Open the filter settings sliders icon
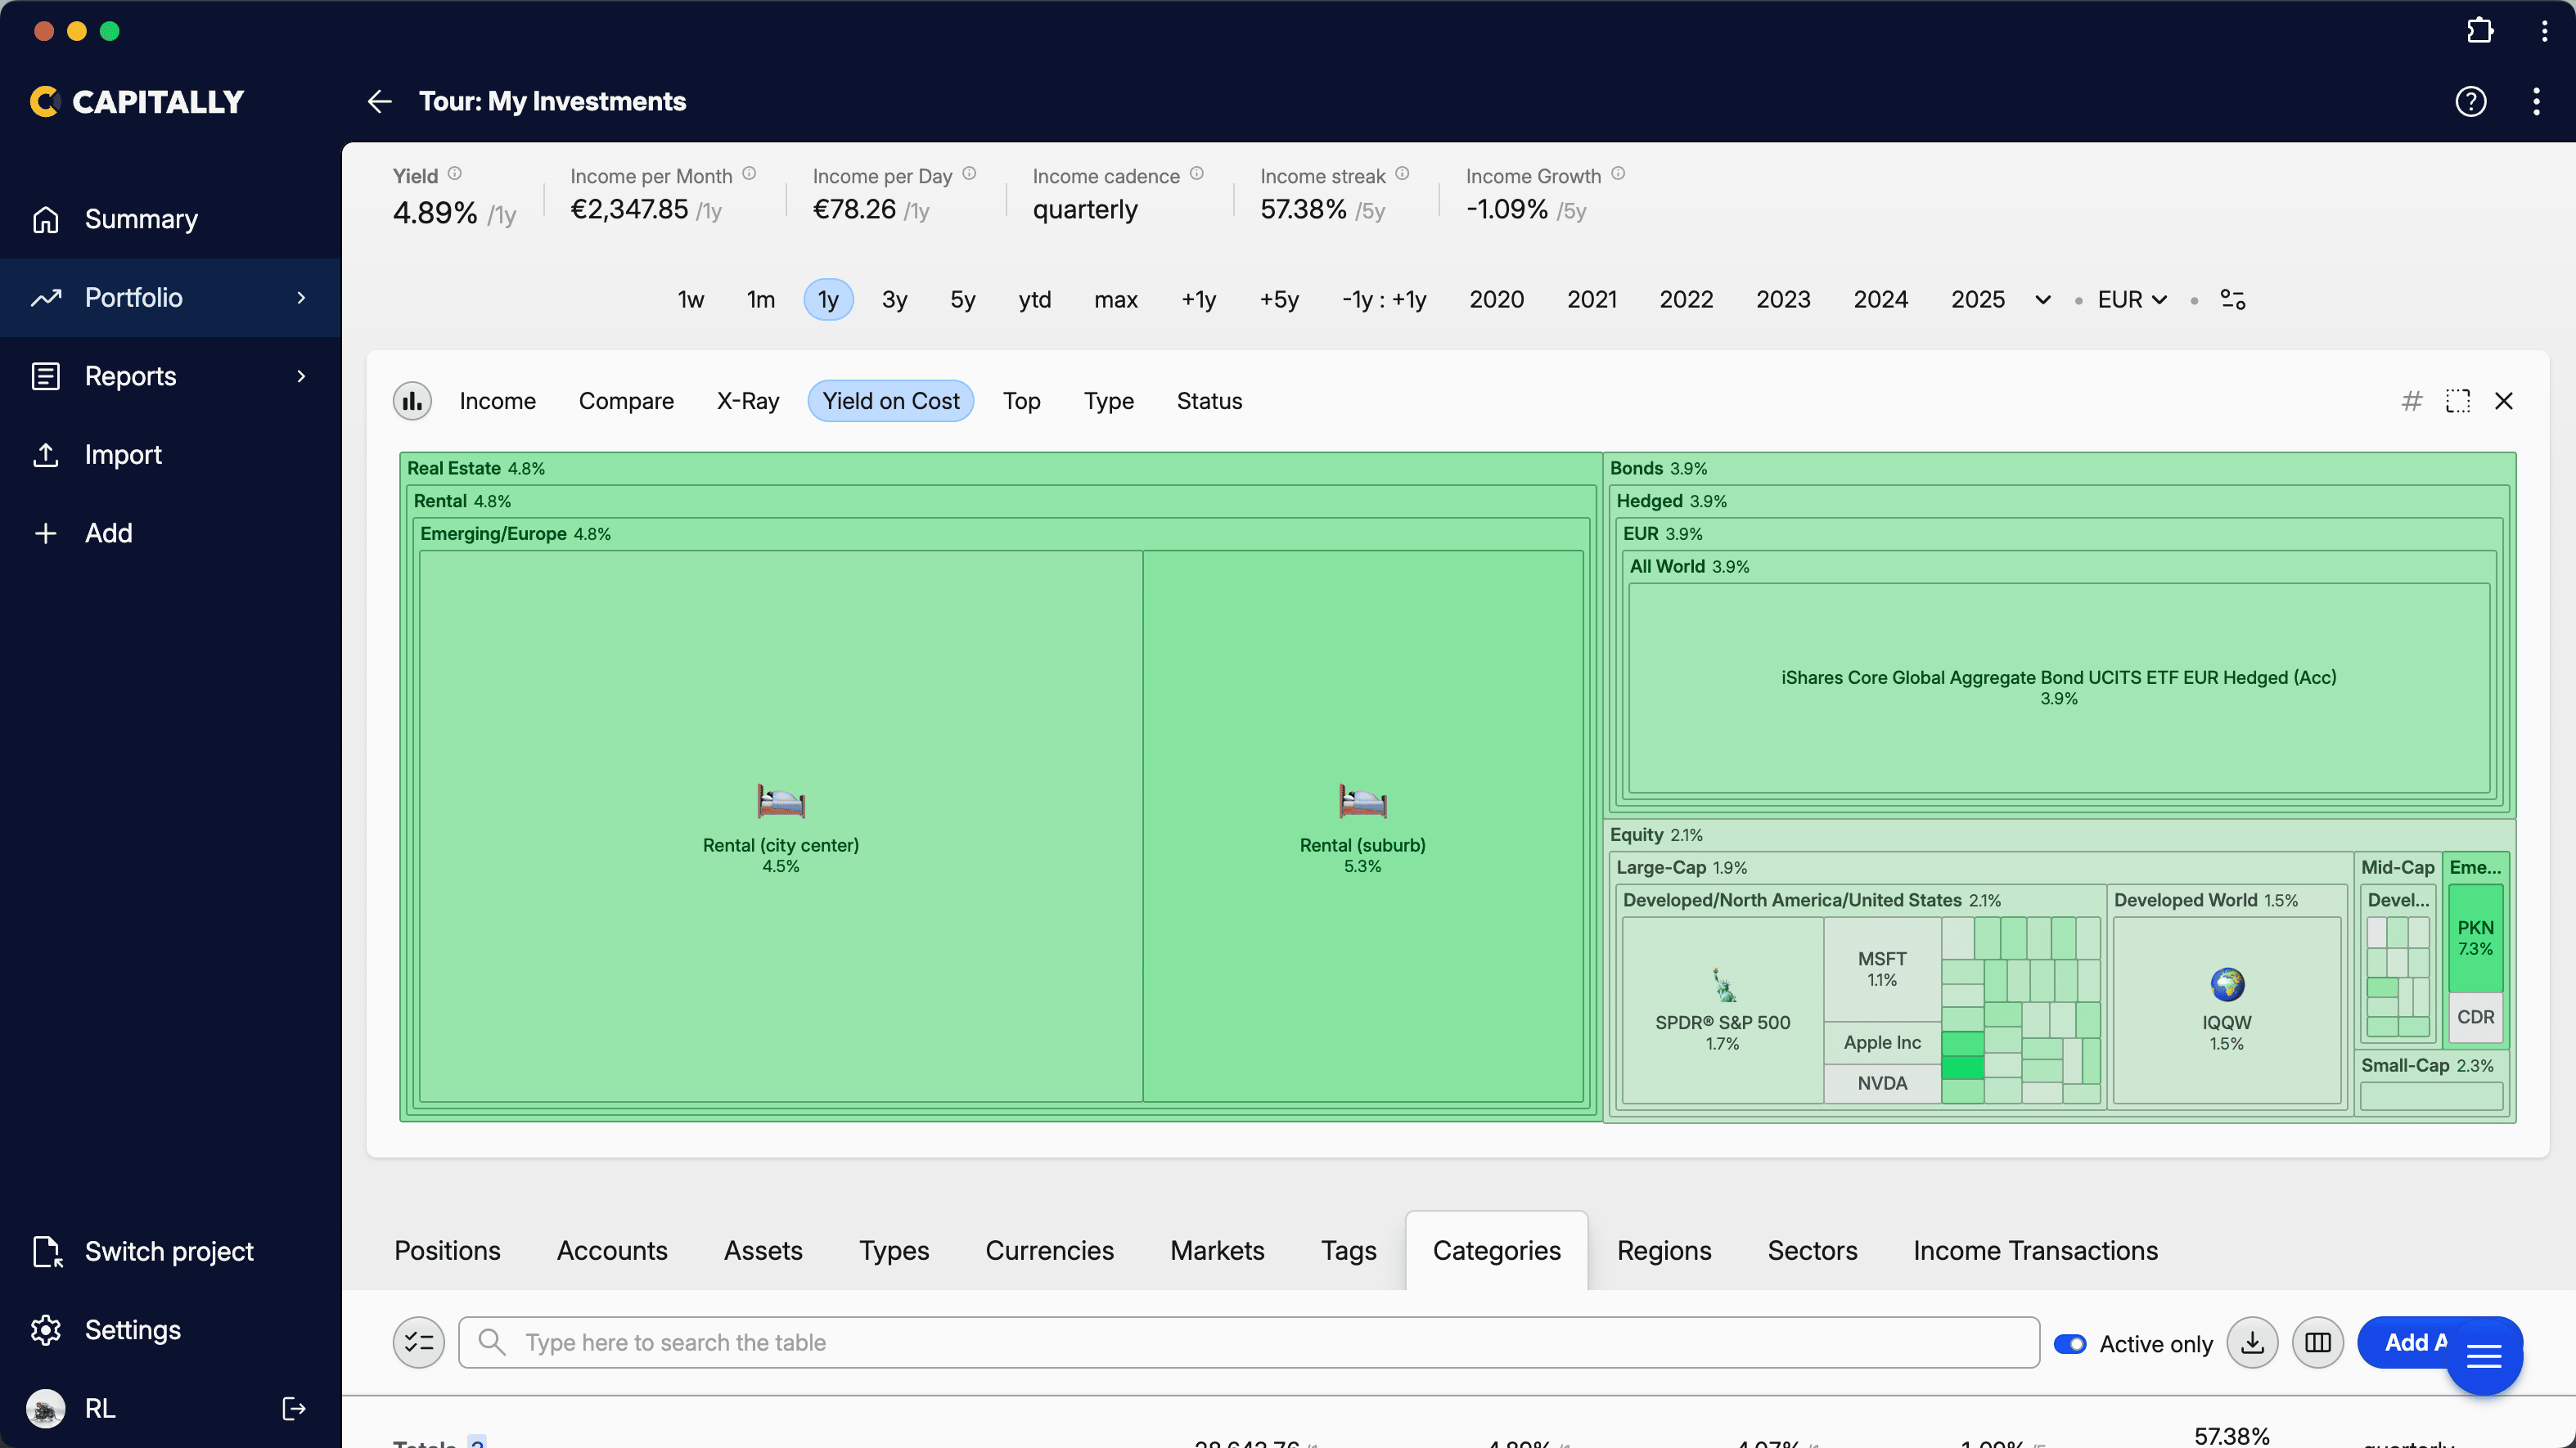The height and width of the screenshot is (1448, 2576). tap(2233, 299)
